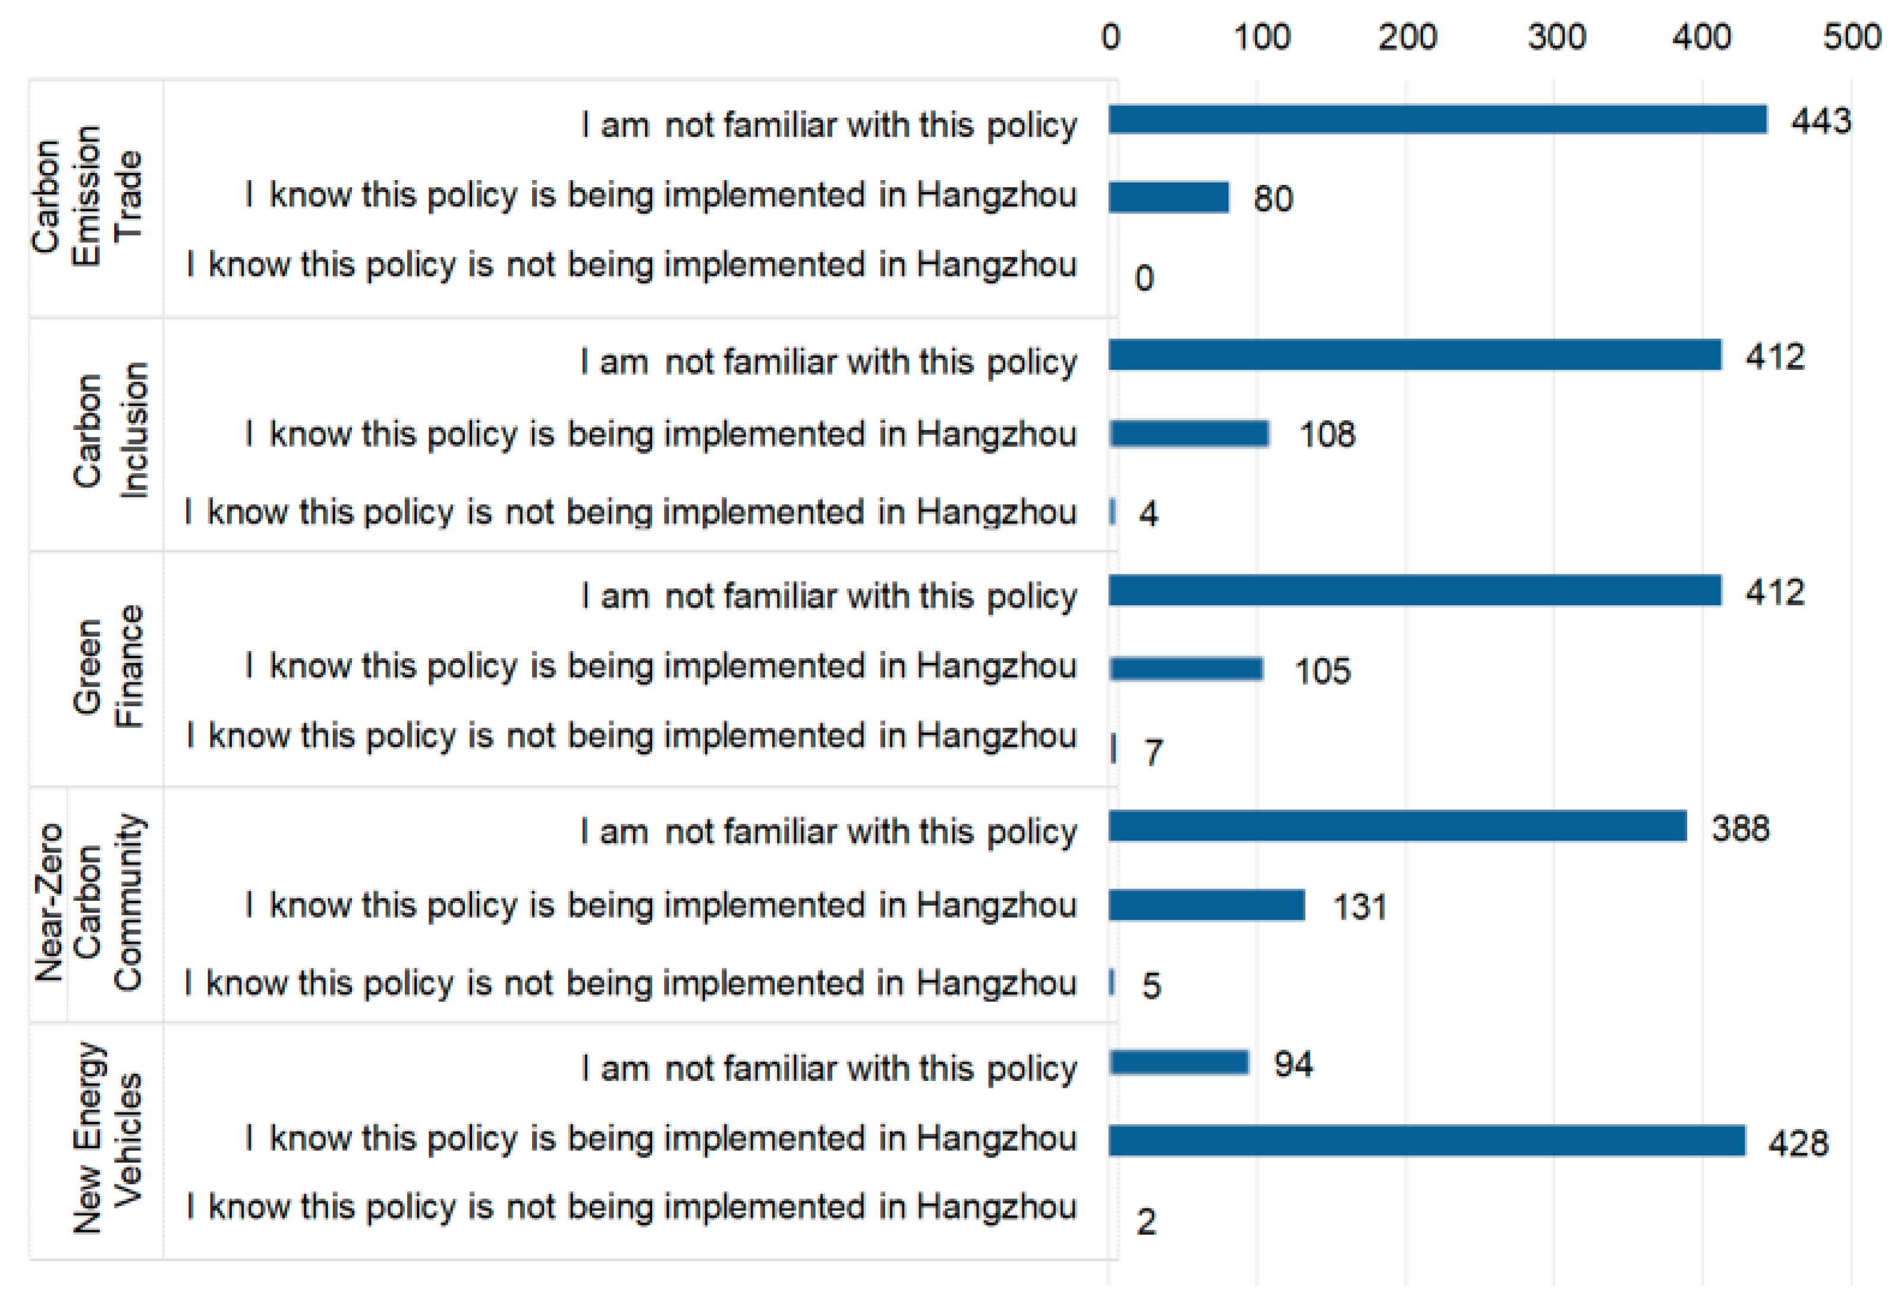Click the New Energy Vehicles category label

click(107, 1138)
